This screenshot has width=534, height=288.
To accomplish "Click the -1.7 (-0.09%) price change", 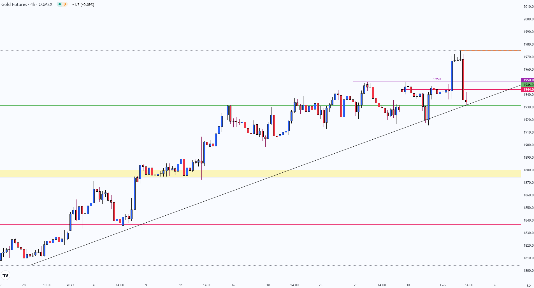I will tap(83, 5).
